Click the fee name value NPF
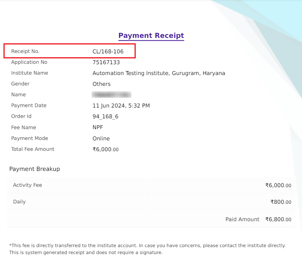302x273 pixels. (97, 128)
